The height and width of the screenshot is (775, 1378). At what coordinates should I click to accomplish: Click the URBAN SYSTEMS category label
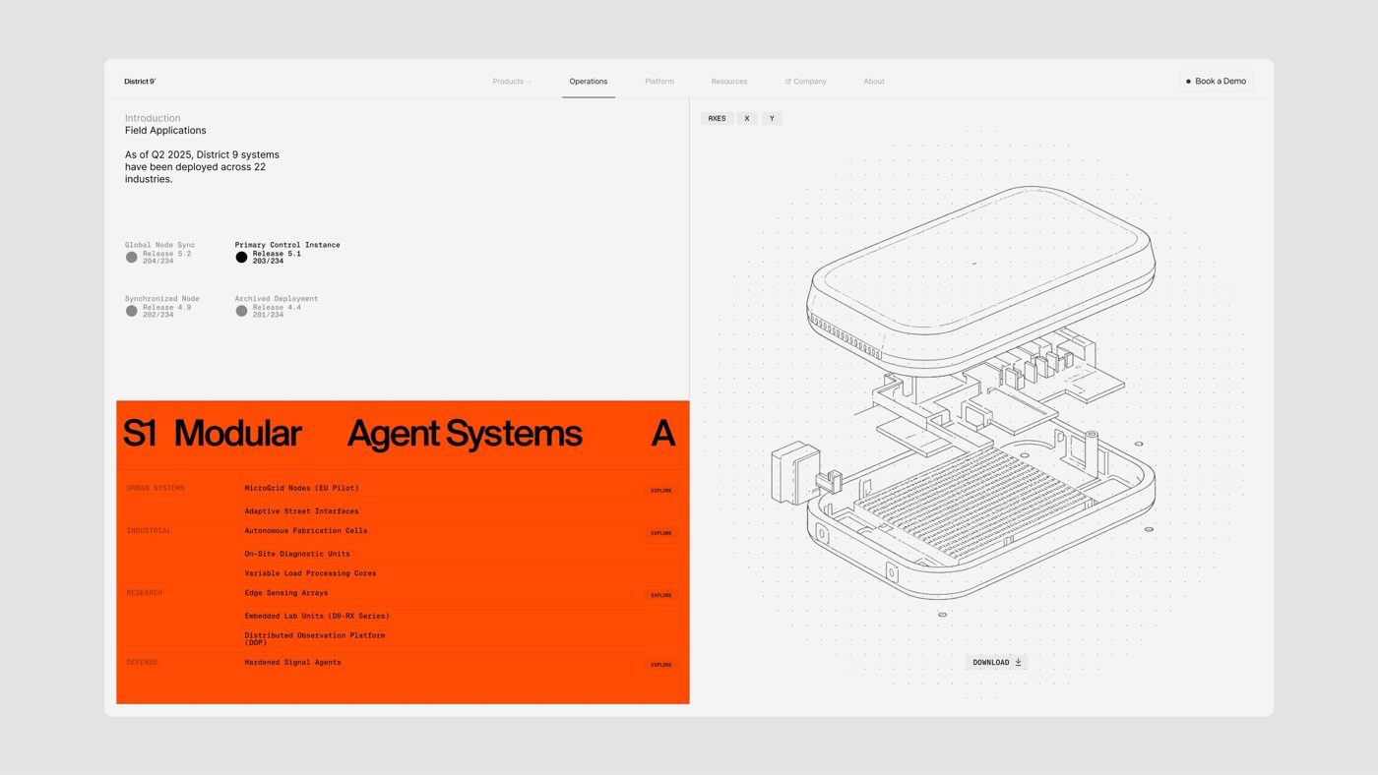(x=156, y=488)
